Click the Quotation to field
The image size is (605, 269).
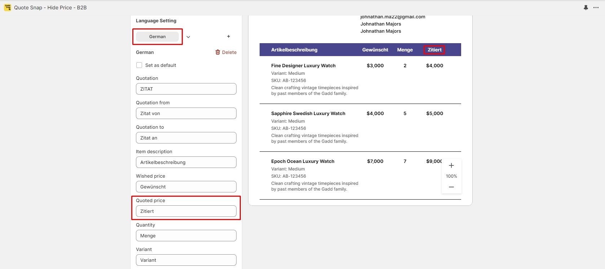[186, 138]
